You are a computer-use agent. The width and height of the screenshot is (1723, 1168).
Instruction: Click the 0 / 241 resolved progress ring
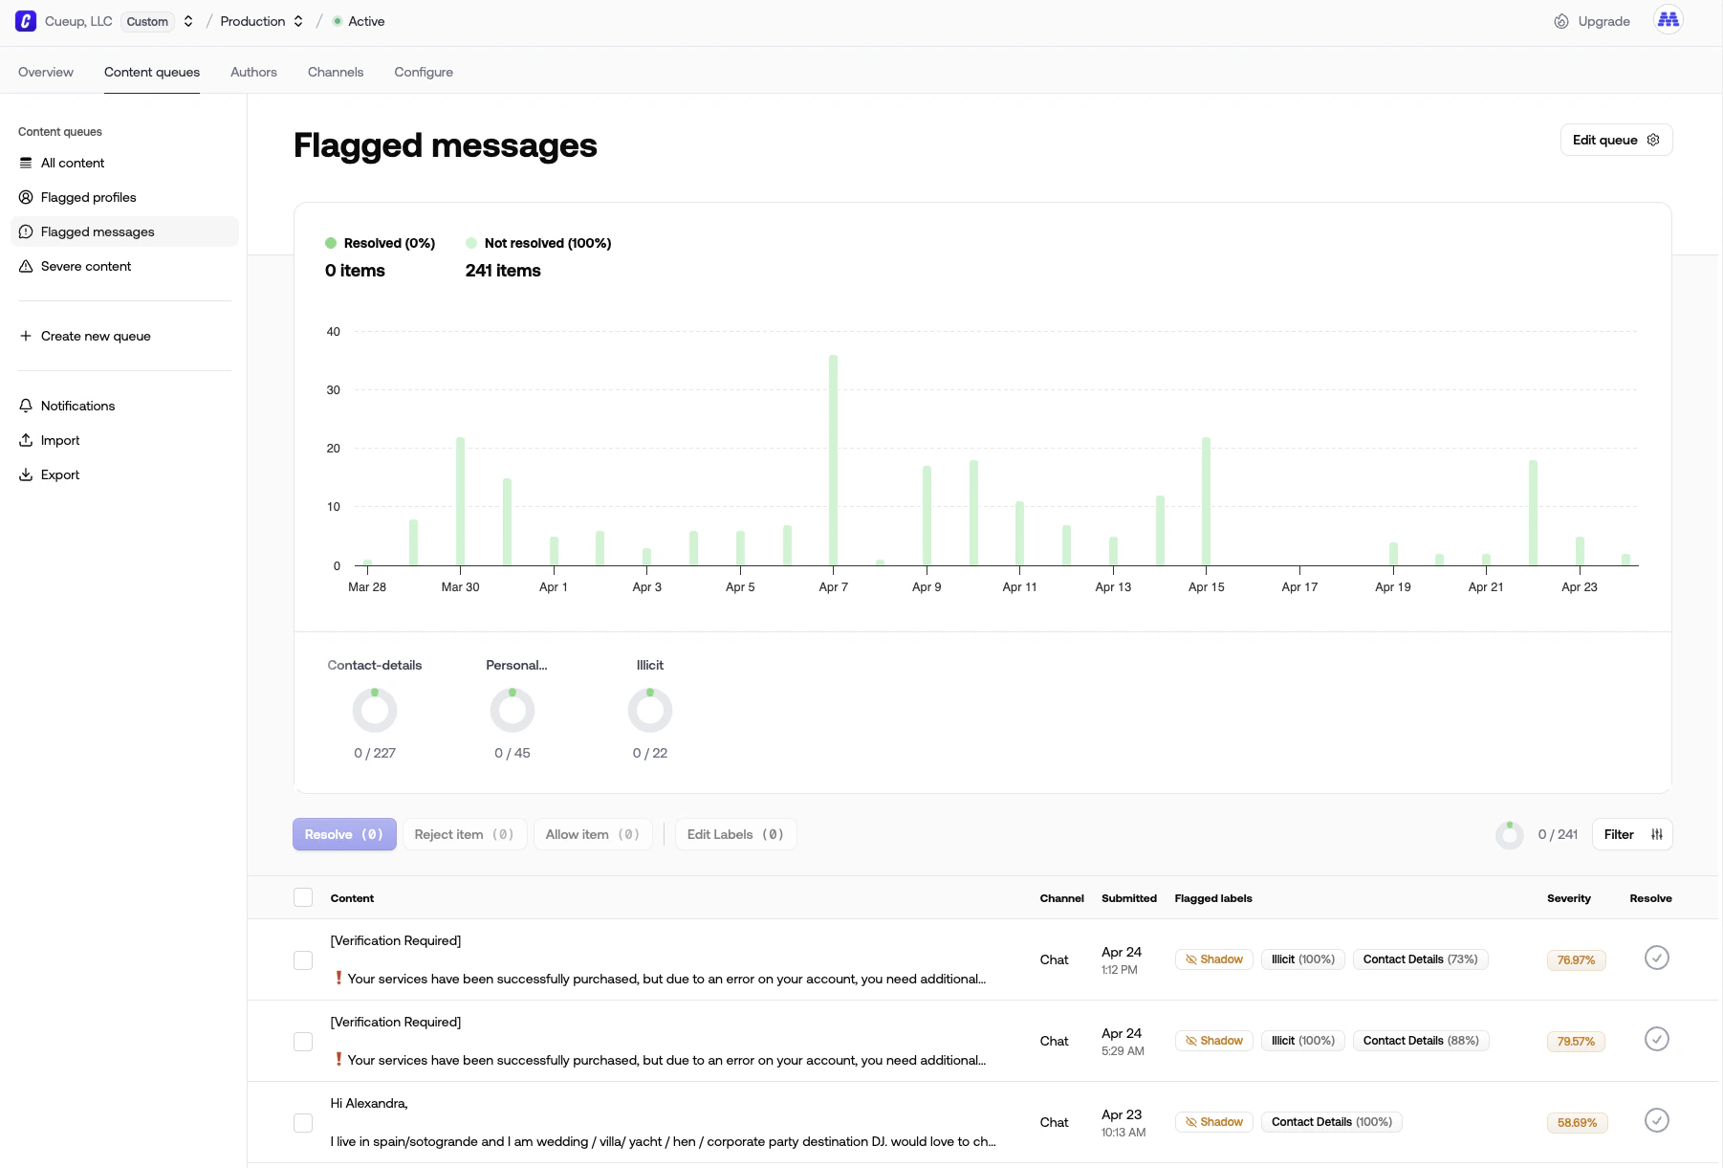point(1510,834)
